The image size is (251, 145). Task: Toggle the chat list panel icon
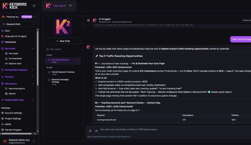point(88,20)
